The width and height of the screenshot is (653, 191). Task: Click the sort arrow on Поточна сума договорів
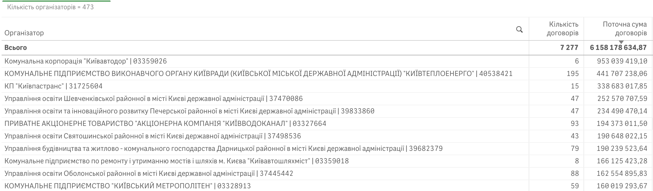click(x=621, y=42)
